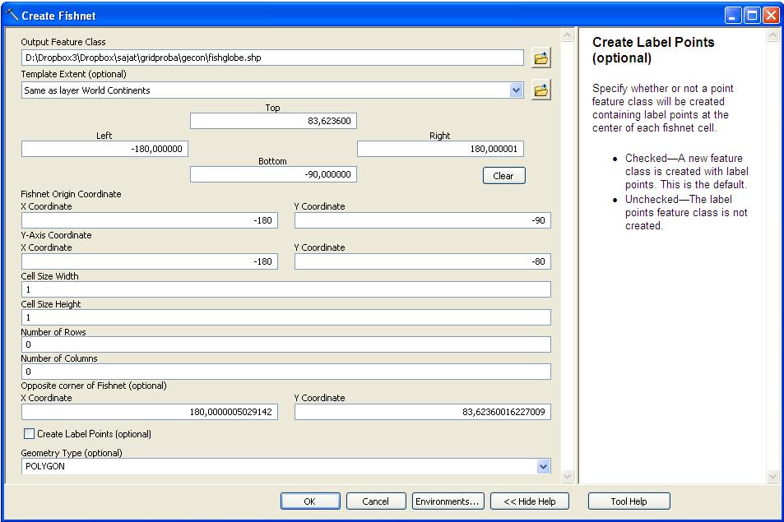This screenshot has height=522, width=784.
Task: Click the Left extent field
Action: 104,149
